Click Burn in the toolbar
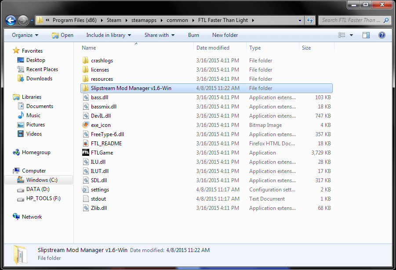The height and width of the screenshot is (270, 396). (193, 35)
